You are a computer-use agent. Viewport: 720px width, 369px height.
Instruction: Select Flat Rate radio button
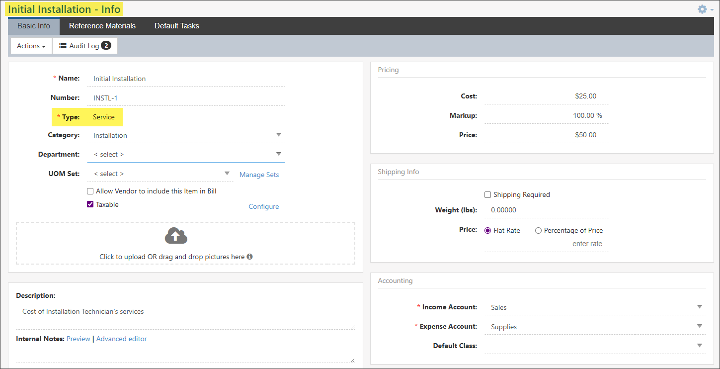point(487,230)
